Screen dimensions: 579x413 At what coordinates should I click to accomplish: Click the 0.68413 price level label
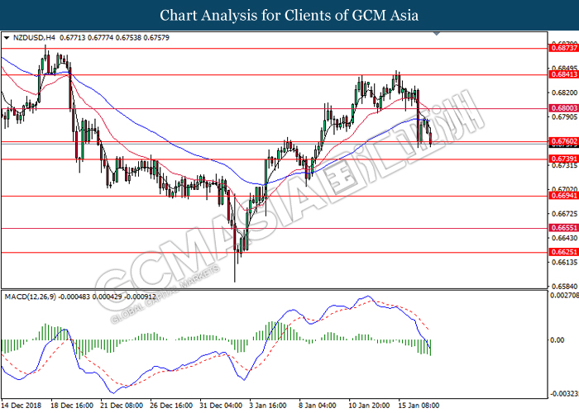(564, 74)
